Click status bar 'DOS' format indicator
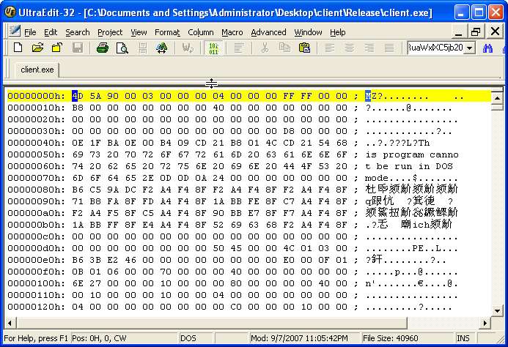This screenshot has height=347, width=508. pyautogui.click(x=188, y=338)
